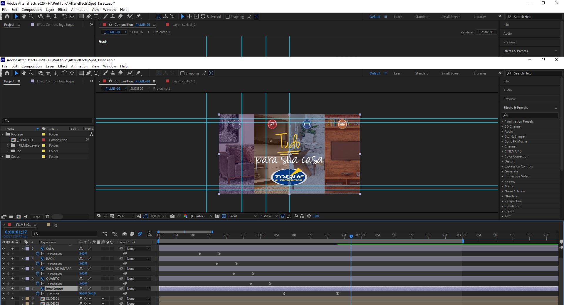The width and height of the screenshot is (564, 305).
Task: Click the timeline current-time indicator handle
Action: [351, 236]
